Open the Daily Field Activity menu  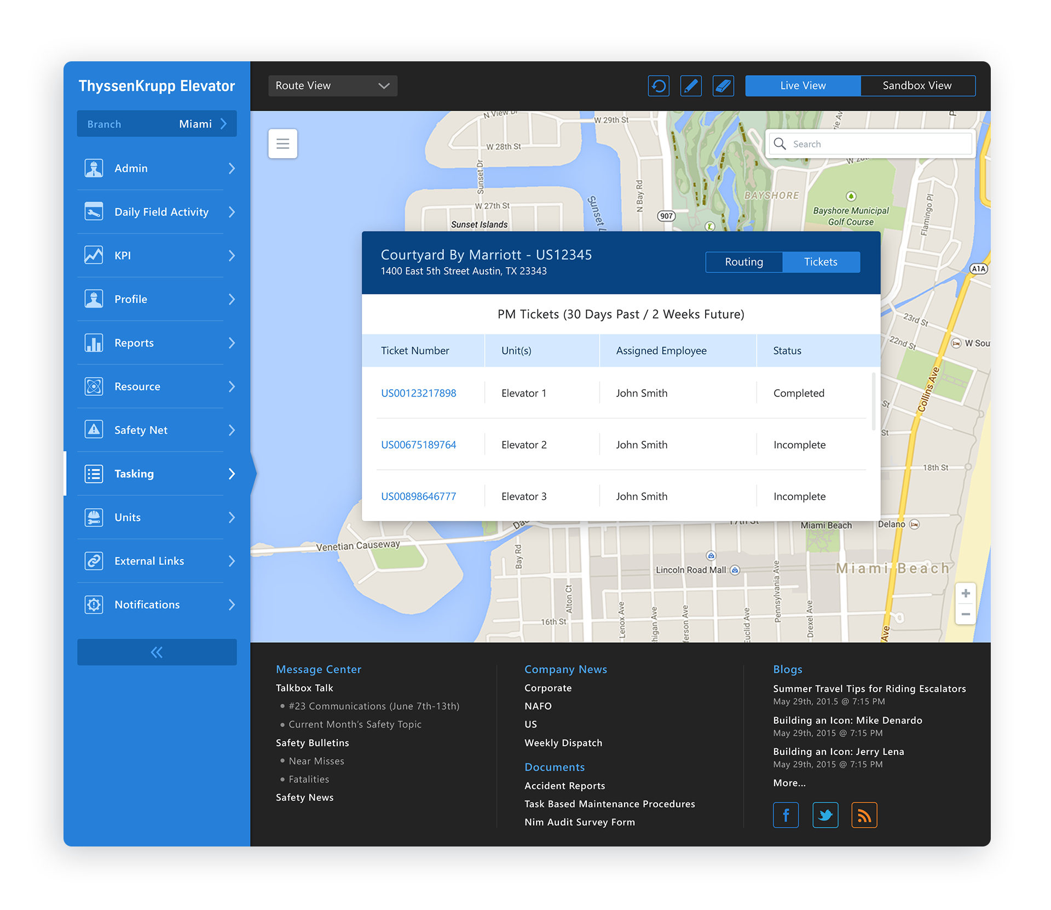(157, 212)
